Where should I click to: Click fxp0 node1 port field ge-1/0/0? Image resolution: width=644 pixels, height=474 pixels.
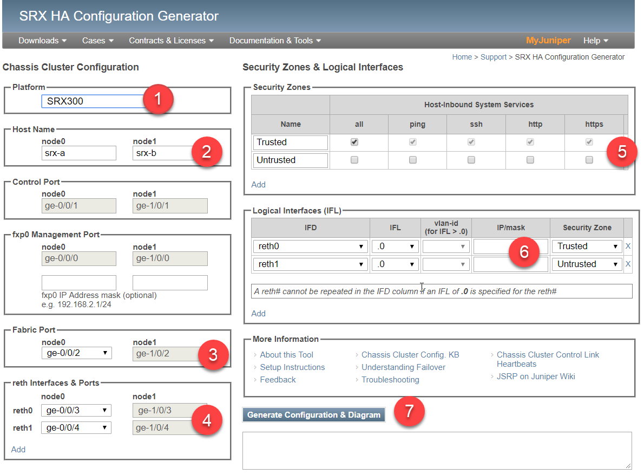[170, 258]
